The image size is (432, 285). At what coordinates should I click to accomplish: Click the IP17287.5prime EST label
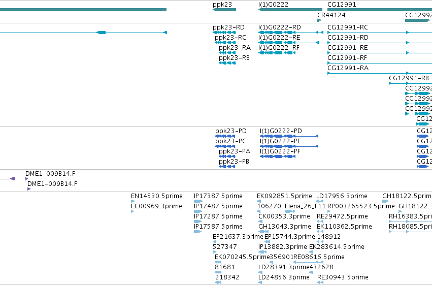[218, 216]
